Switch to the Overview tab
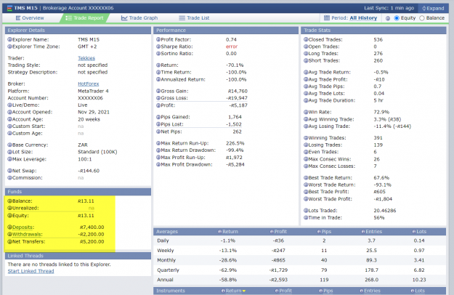 [30, 18]
